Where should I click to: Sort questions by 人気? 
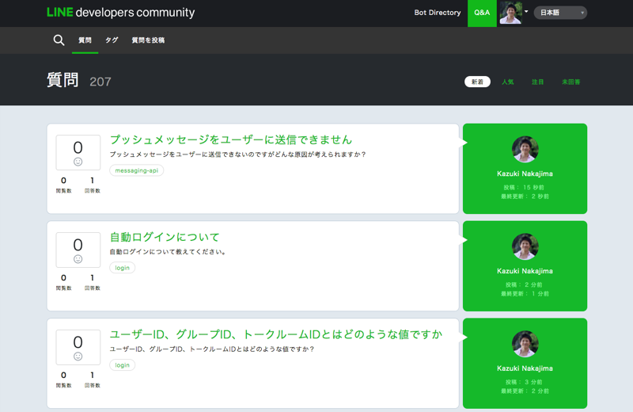click(507, 82)
